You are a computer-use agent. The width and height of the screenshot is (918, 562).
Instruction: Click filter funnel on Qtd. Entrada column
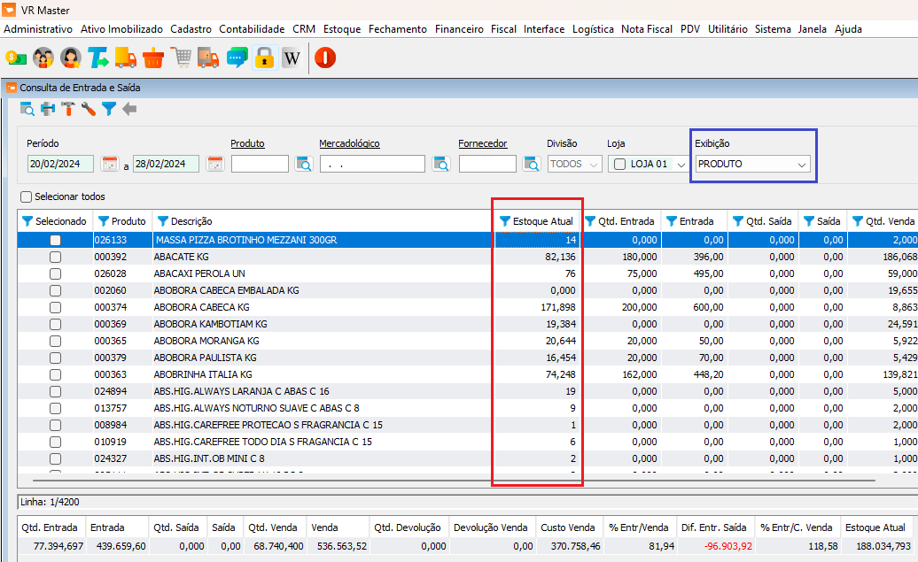[x=590, y=221]
